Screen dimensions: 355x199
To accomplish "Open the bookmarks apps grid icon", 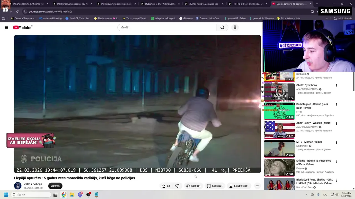I will (4, 19).
